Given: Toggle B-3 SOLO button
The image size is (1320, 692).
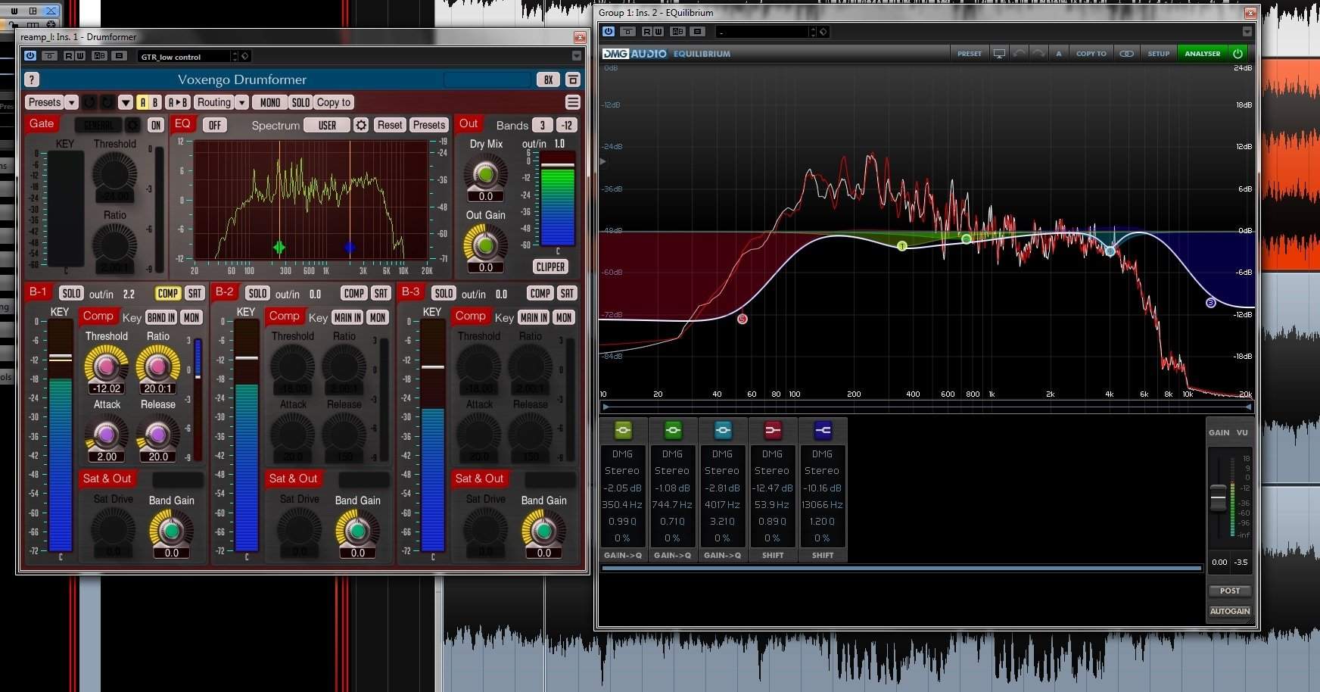Looking at the screenshot, I should tap(444, 294).
